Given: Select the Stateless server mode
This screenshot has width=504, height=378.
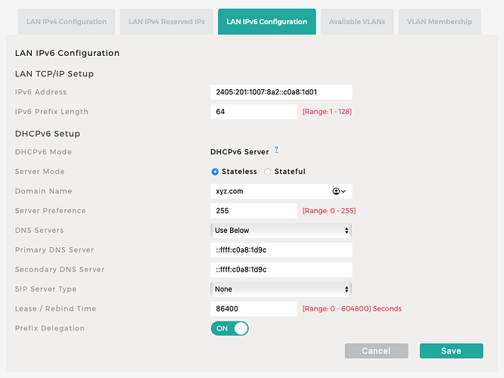Looking at the screenshot, I should click(x=215, y=172).
